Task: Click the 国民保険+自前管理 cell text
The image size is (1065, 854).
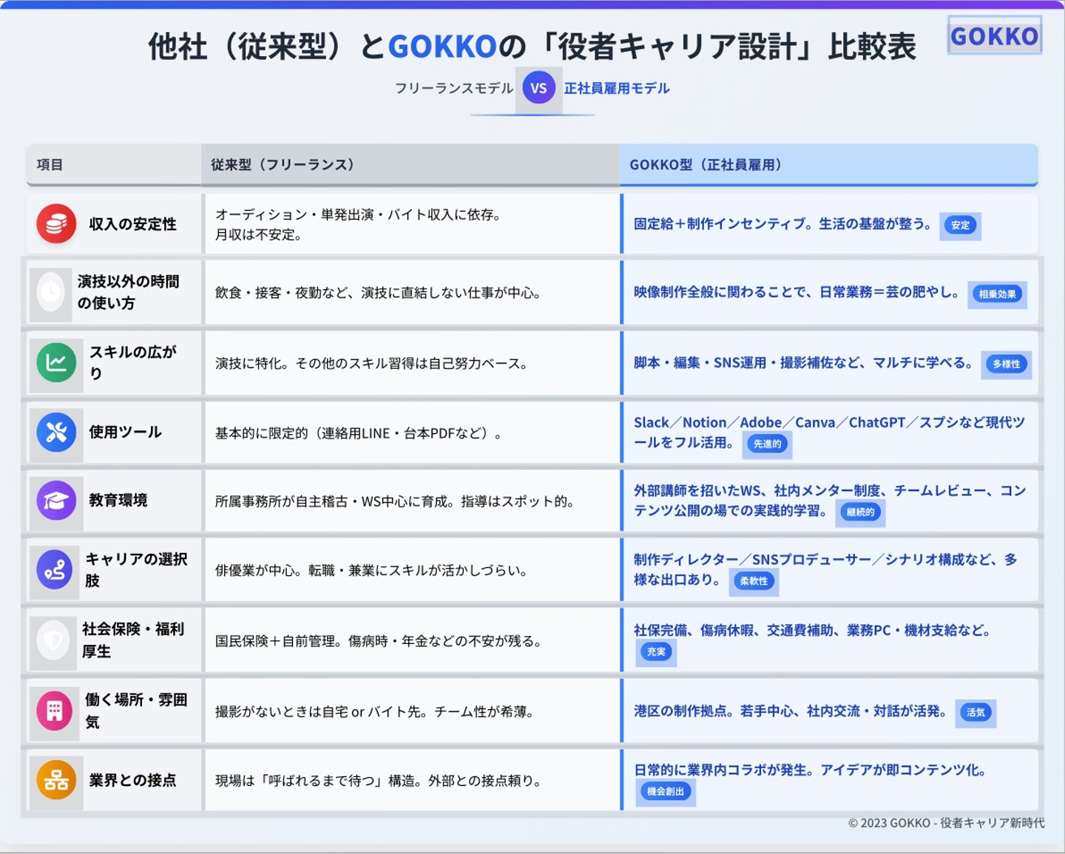Action: point(379,641)
